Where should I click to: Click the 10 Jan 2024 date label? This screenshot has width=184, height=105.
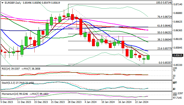108,102
